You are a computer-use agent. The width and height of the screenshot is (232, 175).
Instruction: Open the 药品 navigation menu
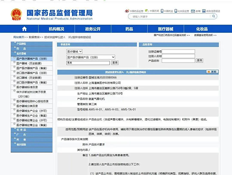coord(129,29)
